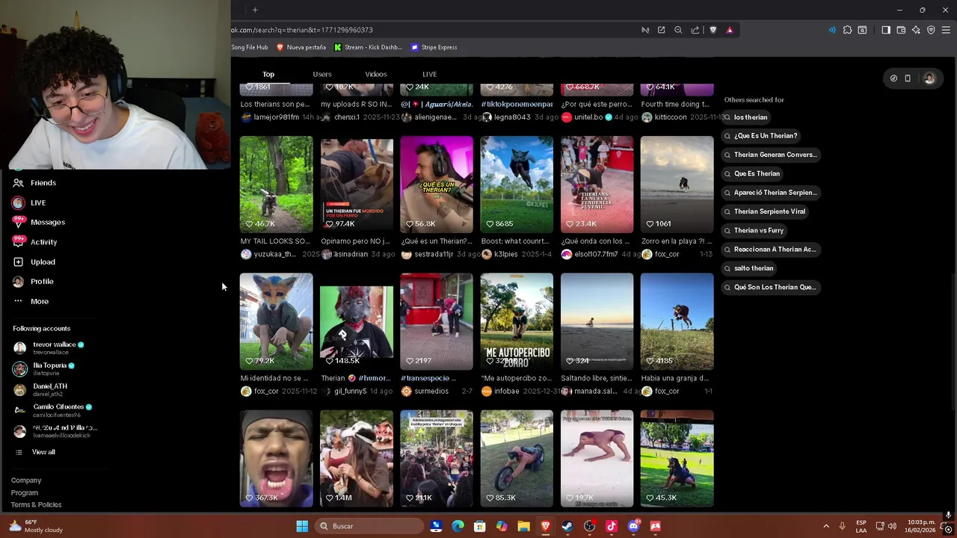Click Brave Rewards triangle icon

(x=730, y=30)
